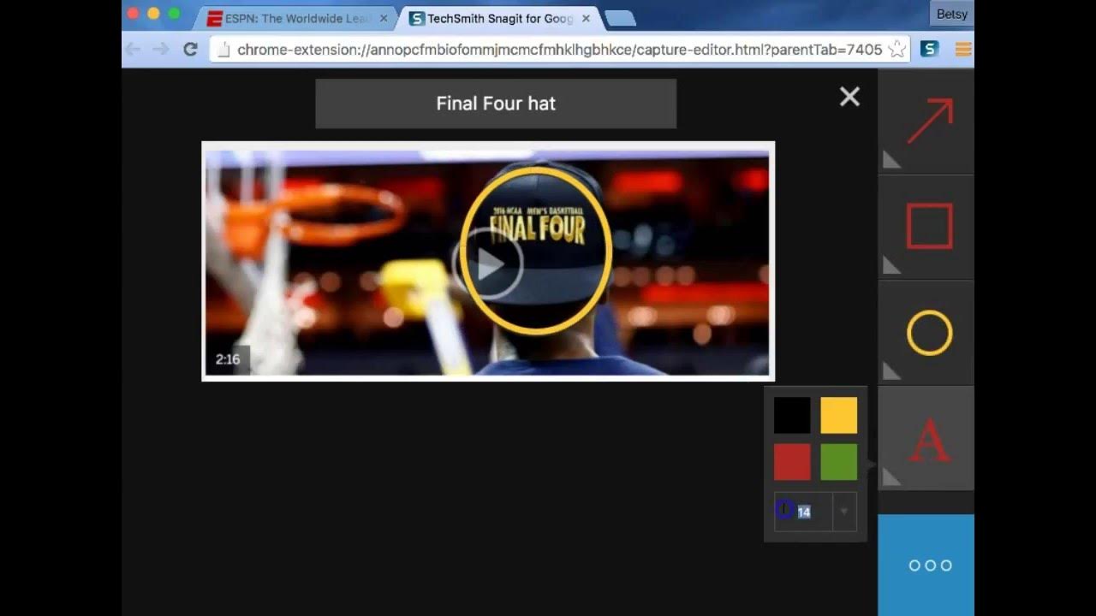The height and width of the screenshot is (616, 1096).
Task: Expand Text tool options corner triangle
Action: pyautogui.click(x=890, y=477)
